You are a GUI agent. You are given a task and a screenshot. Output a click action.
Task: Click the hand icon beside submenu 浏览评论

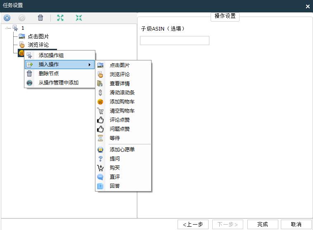[x=100, y=74]
